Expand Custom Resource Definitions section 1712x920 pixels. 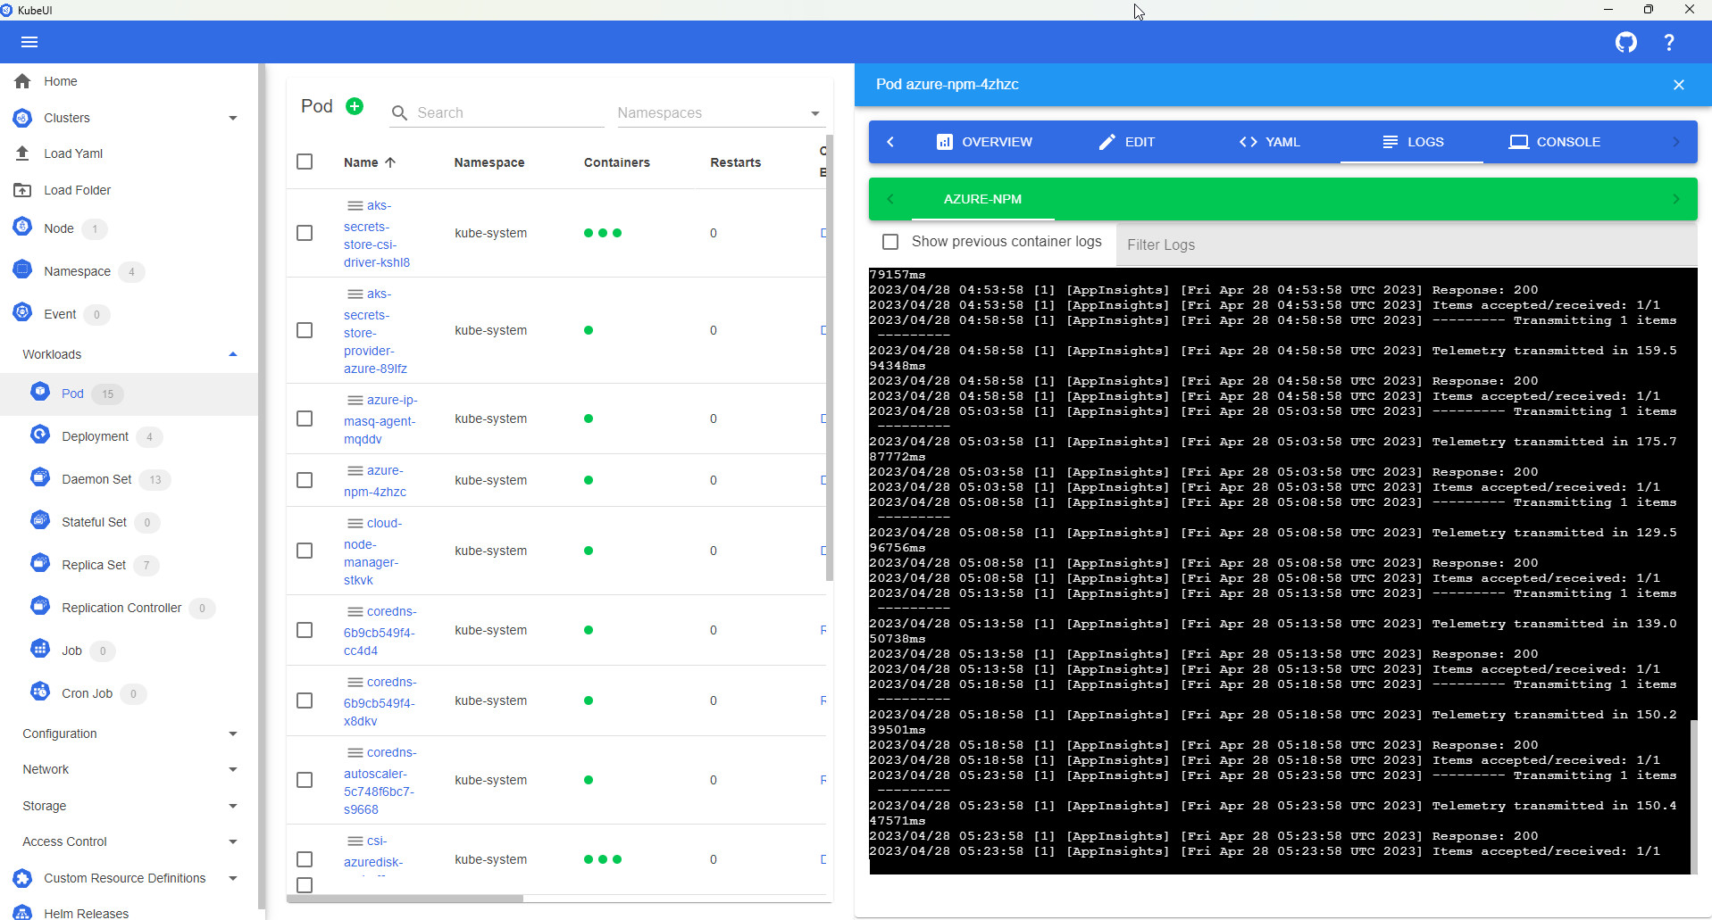(233, 878)
